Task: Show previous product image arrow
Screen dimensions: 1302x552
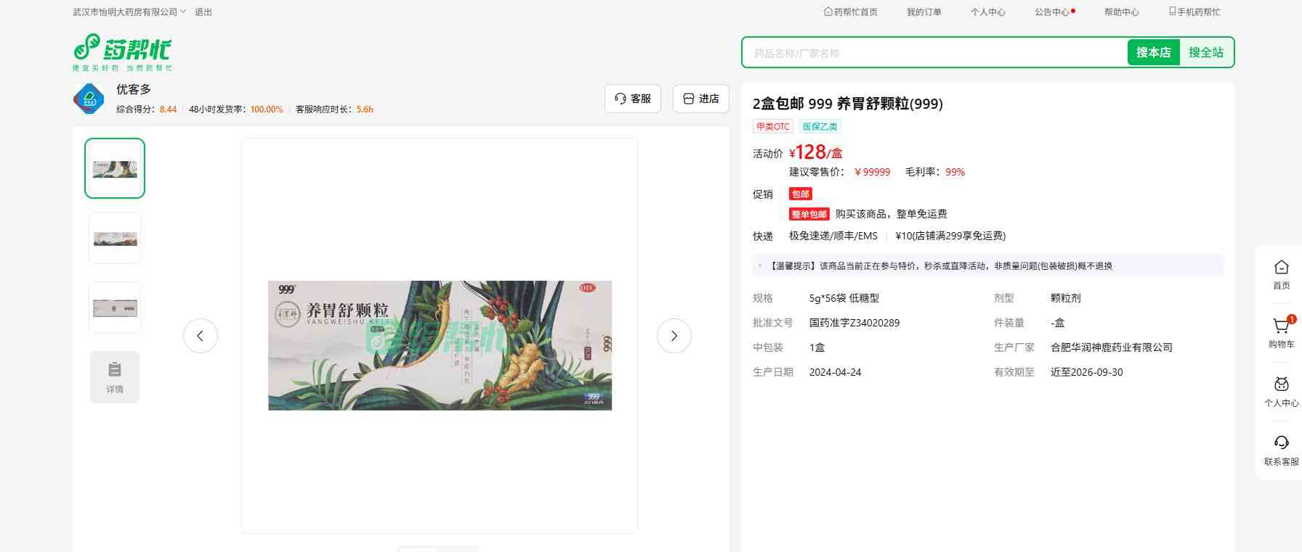Action: click(201, 336)
